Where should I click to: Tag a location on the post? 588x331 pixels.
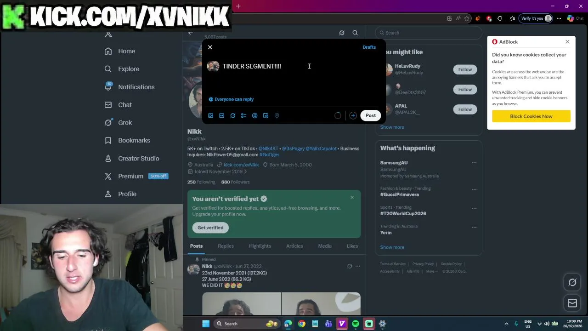(277, 116)
